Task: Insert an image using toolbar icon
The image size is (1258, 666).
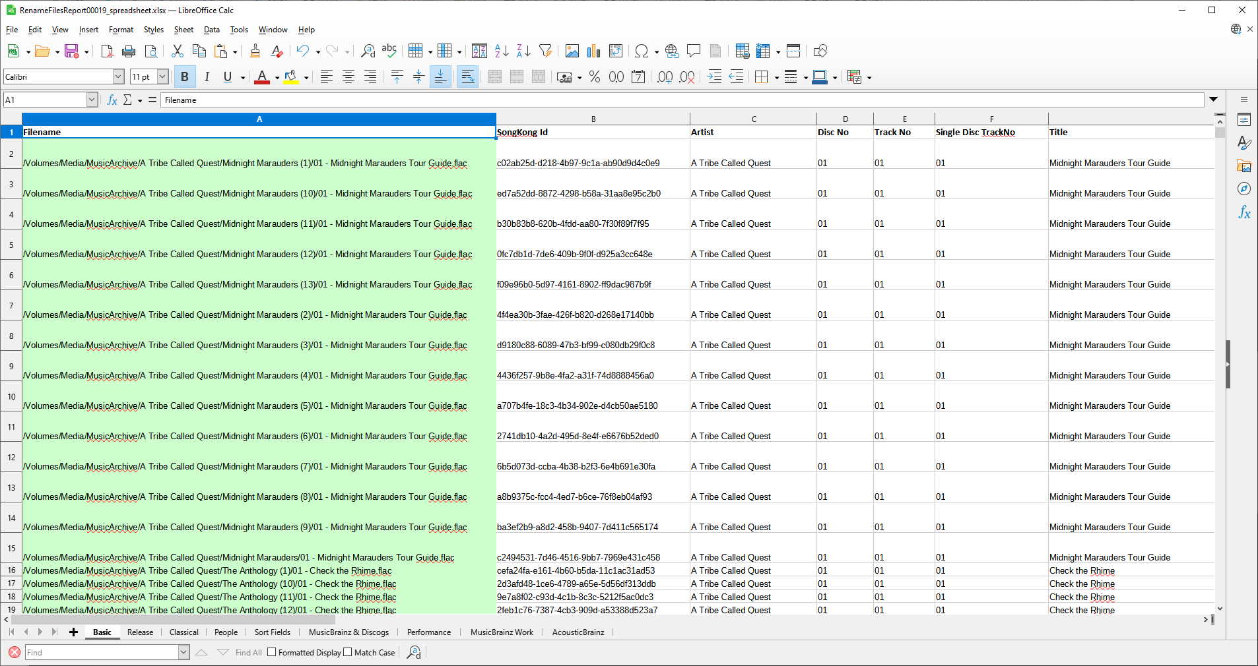Action: pos(572,51)
